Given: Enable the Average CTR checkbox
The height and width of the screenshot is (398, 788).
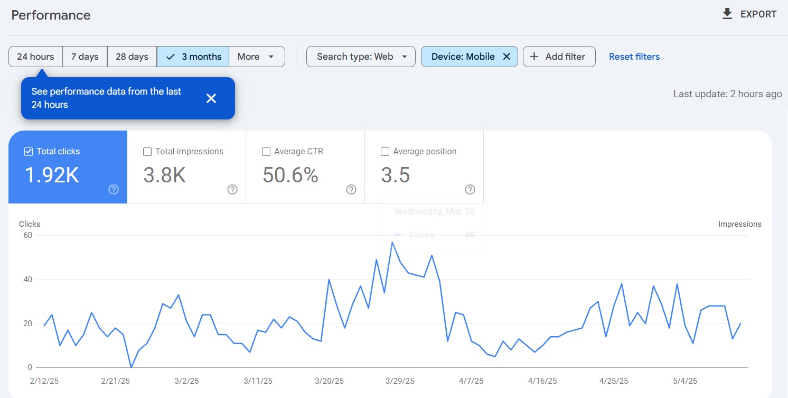Looking at the screenshot, I should pos(266,152).
